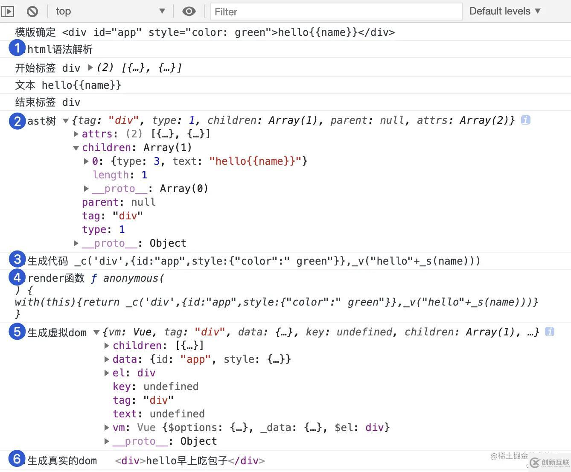This screenshot has height=472, width=571.
Task: Click tag: "div" in the ast tree
Action: click(112, 216)
